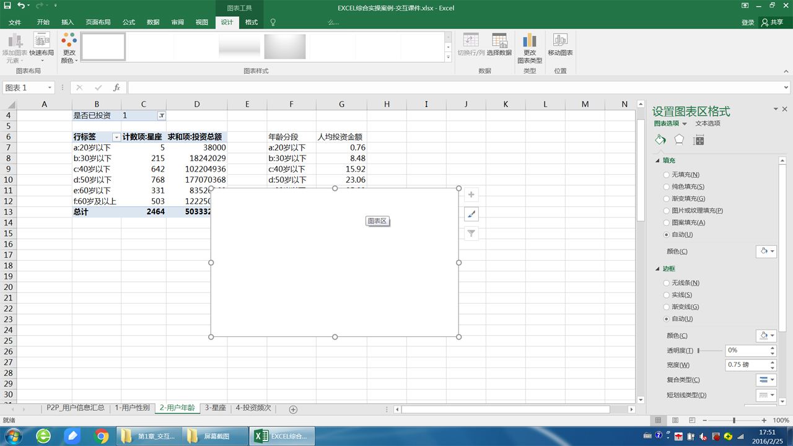This screenshot has width=793, height=446.
Task: Open the 是否已投资 filter dropdown in cell C4
Action: click(161, 116)
